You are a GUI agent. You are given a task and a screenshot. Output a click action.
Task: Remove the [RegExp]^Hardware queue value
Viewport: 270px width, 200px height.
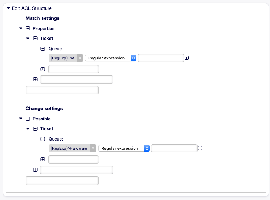pos(93,148)
